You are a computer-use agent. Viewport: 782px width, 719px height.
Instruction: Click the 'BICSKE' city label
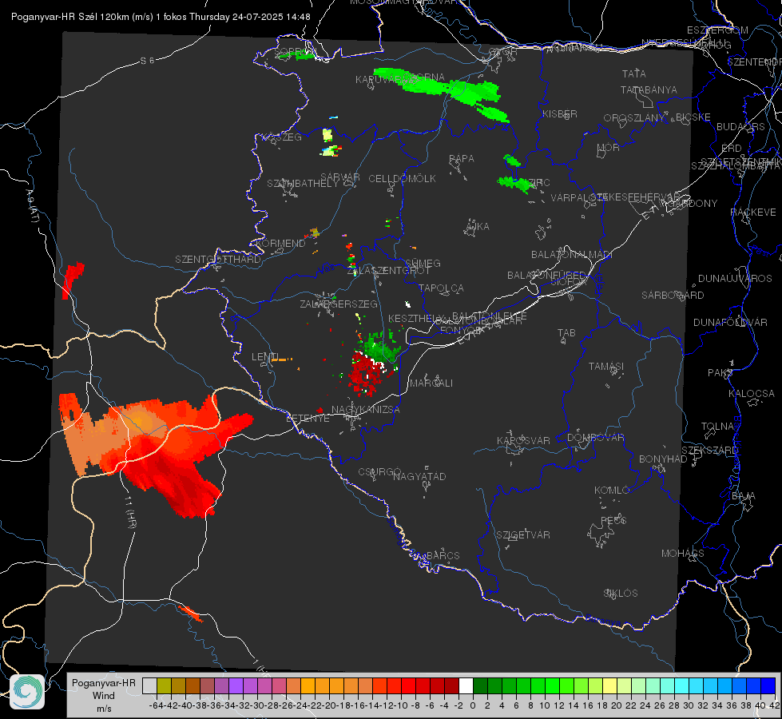point(693,117)
